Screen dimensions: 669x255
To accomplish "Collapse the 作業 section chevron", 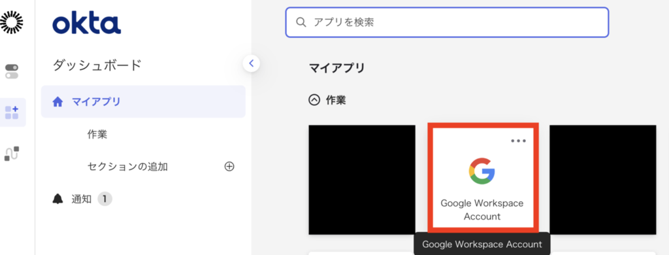I will 314,100.
